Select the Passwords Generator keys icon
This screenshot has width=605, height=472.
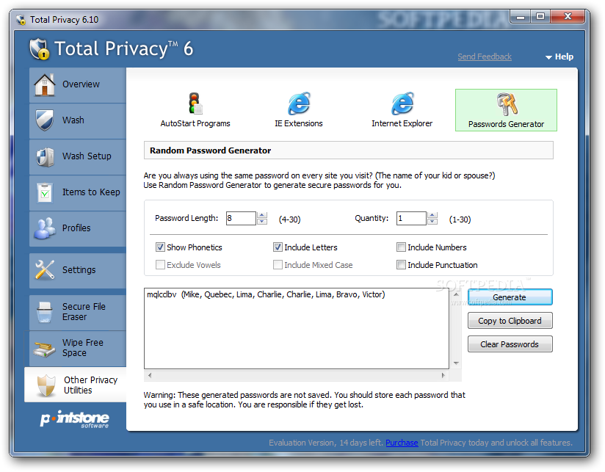coord(506,104)
